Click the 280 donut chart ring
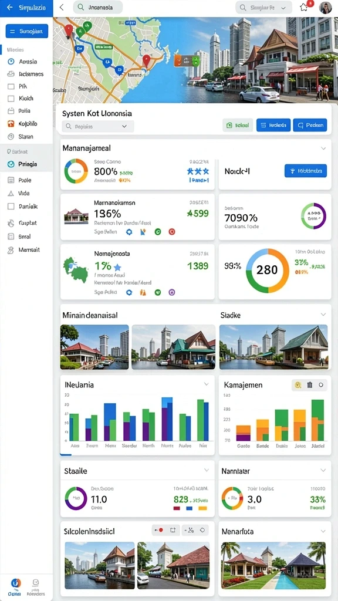 268,270
